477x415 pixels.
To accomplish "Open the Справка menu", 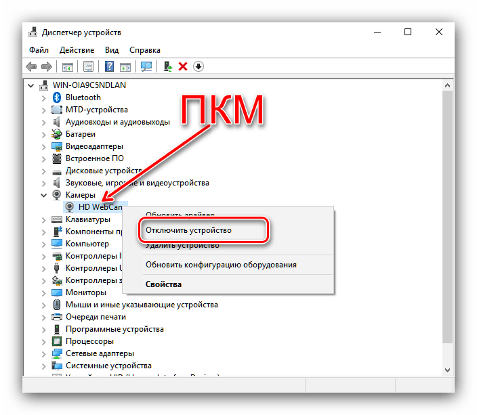I will [145, 50].
